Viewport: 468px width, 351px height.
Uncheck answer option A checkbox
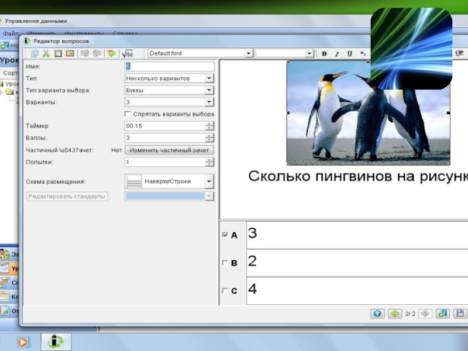tap(225, 235)
